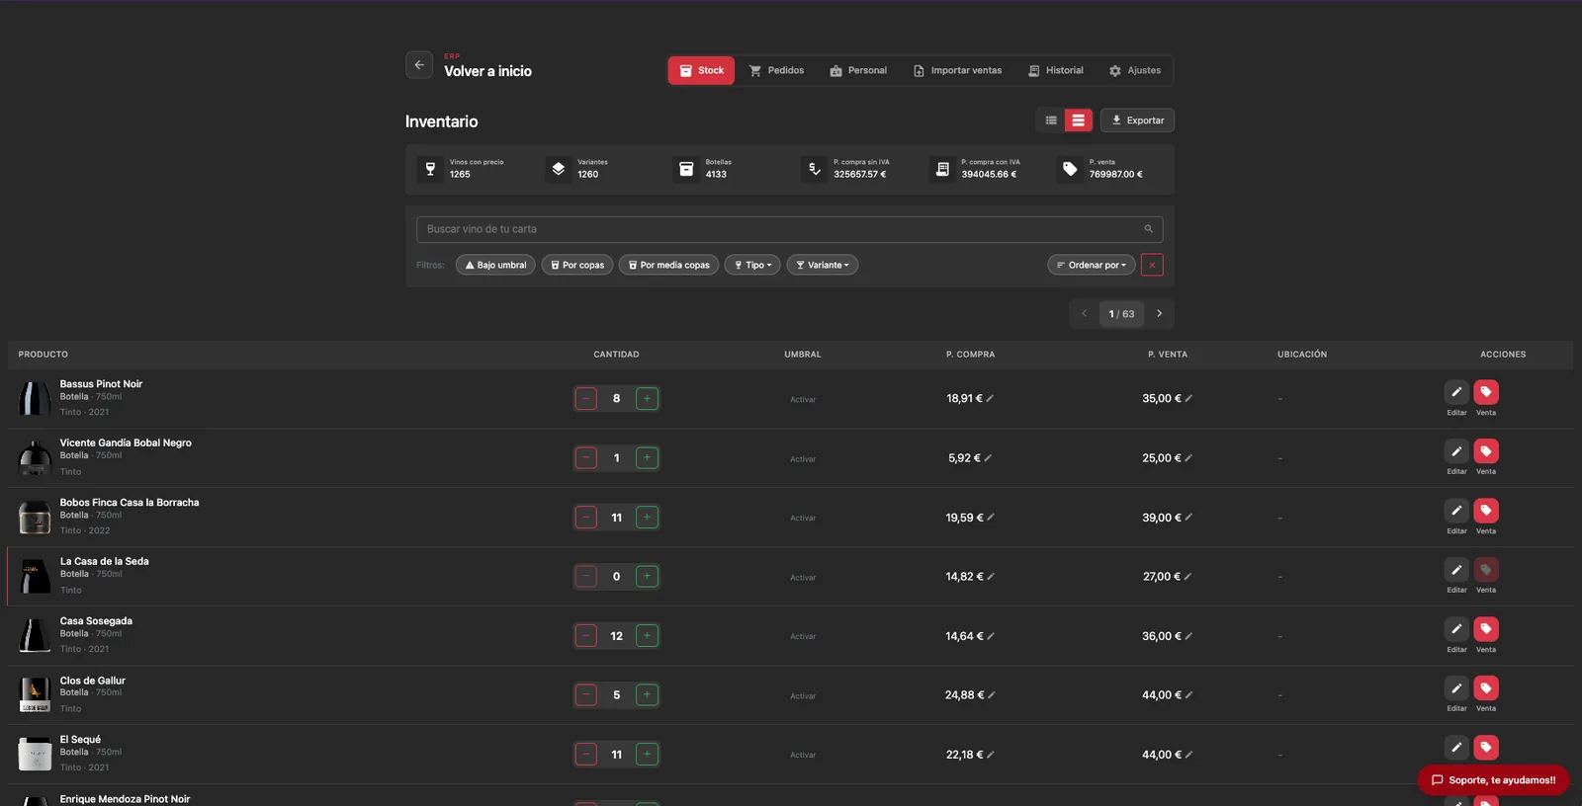Open the Soporte, te ayudamos chat button

point(1493,780)
